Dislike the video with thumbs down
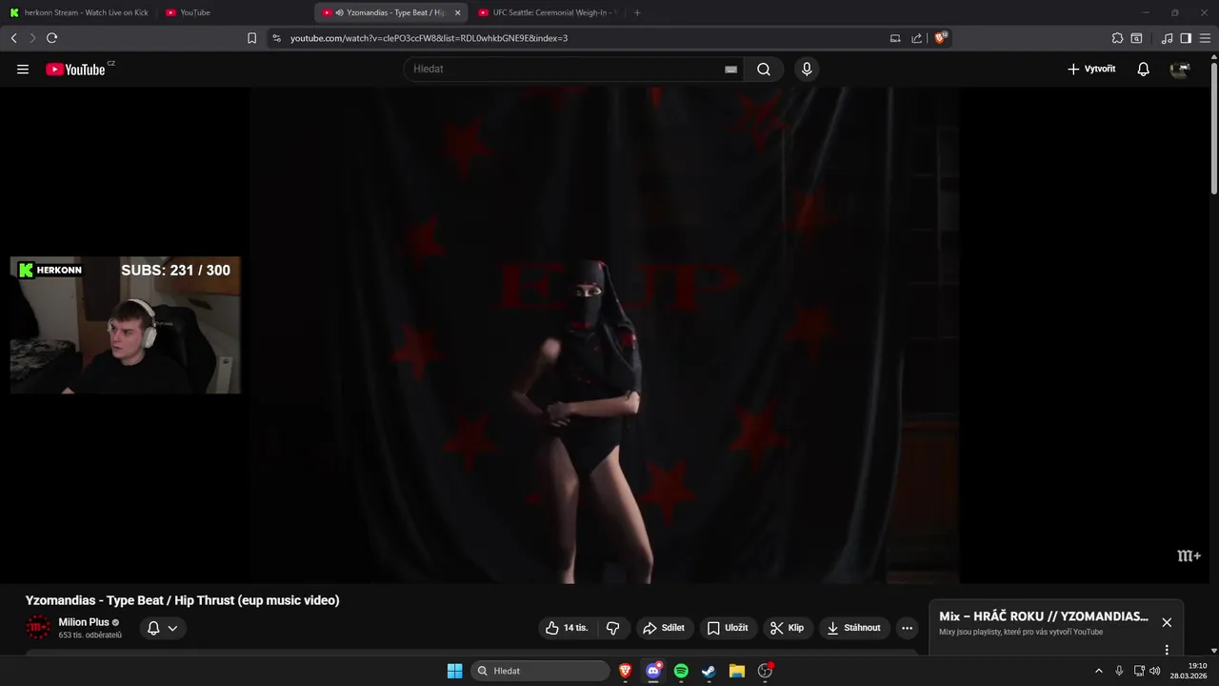 point(612,628)
